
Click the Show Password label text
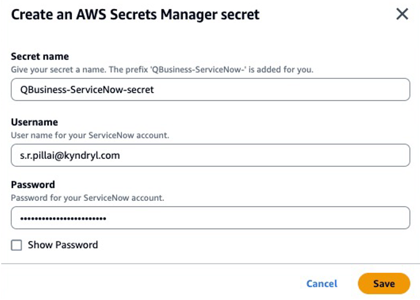click(63, 245)
